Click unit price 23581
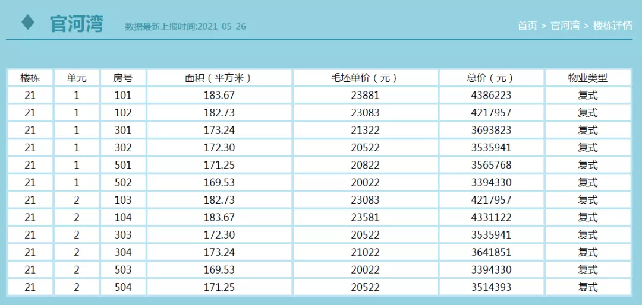The image size is (642, 305). click(x=365, y=218)
